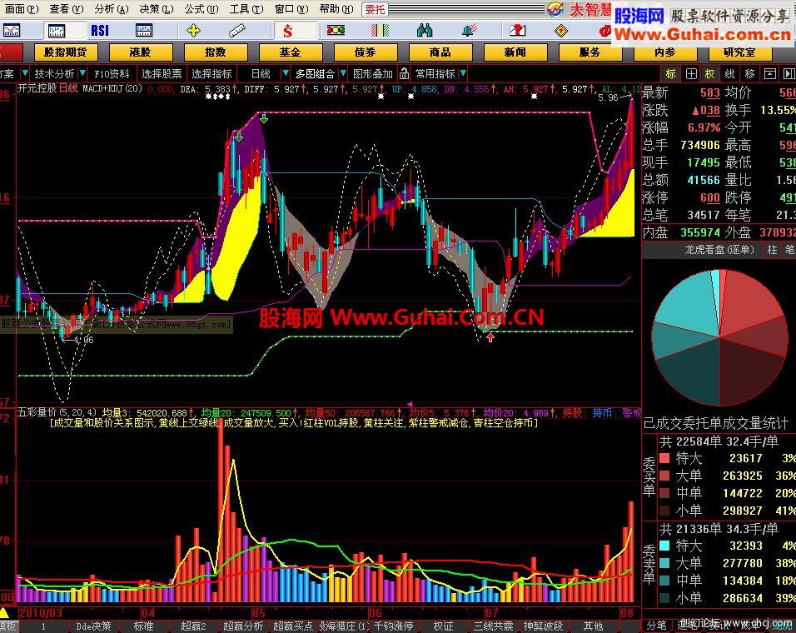The width and height of the screenshot is (796, 633).
Task: Click the 股指期货 category button
Action: 66,52
